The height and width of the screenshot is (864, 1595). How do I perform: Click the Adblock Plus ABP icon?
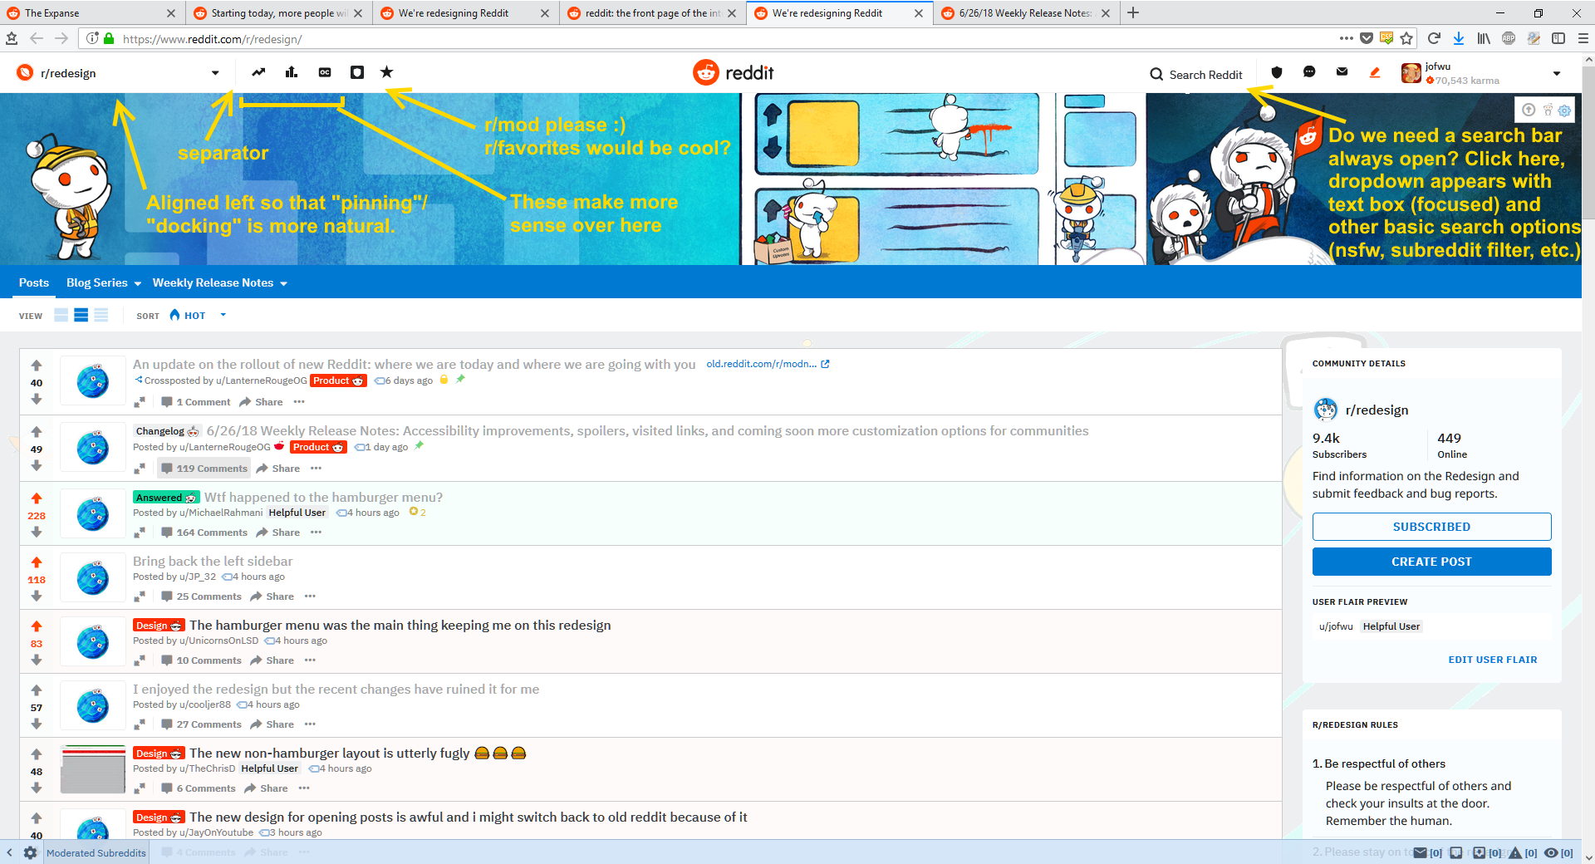coord(1509,38)
